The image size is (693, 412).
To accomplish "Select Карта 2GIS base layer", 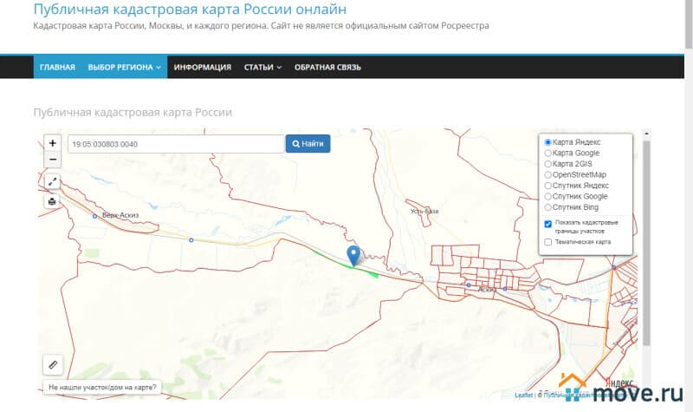I will pyautogui.click(x=548, y=164).
